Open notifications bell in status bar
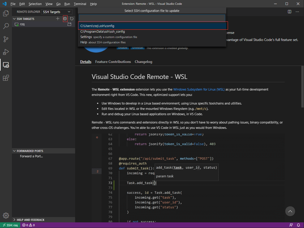Image resolution: width=304 pixels, height=228 pixels. 299,225
